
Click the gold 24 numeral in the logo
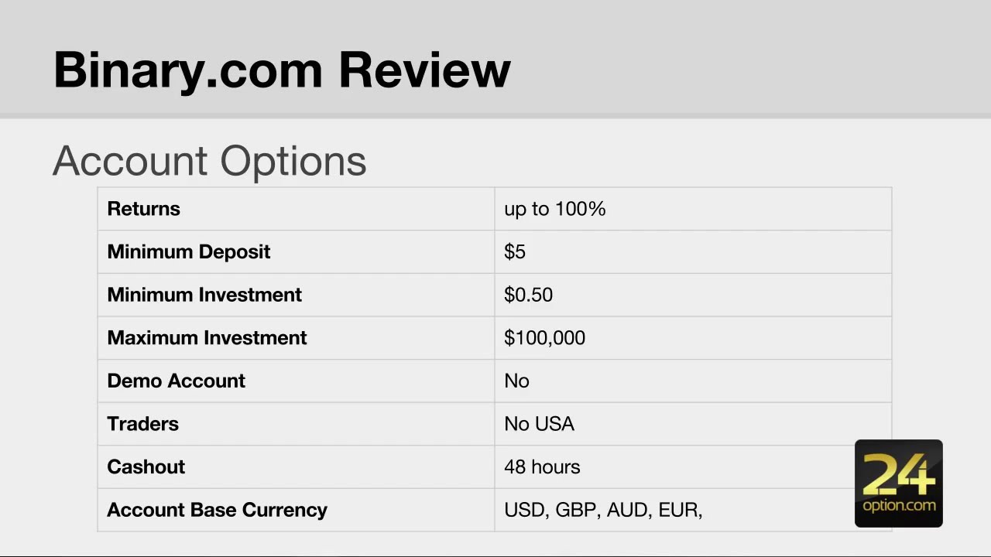tap(898, 473)
